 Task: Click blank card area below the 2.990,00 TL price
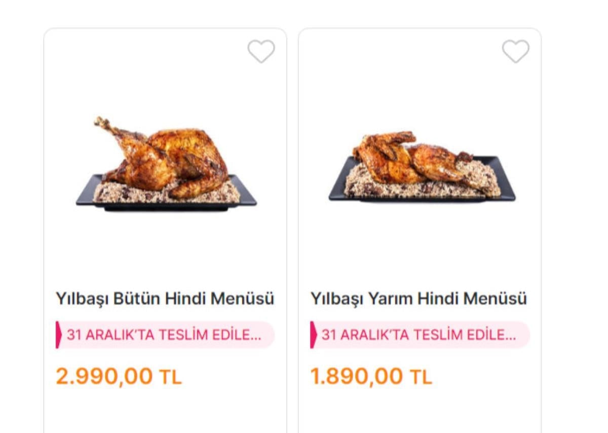click(165, 410)
